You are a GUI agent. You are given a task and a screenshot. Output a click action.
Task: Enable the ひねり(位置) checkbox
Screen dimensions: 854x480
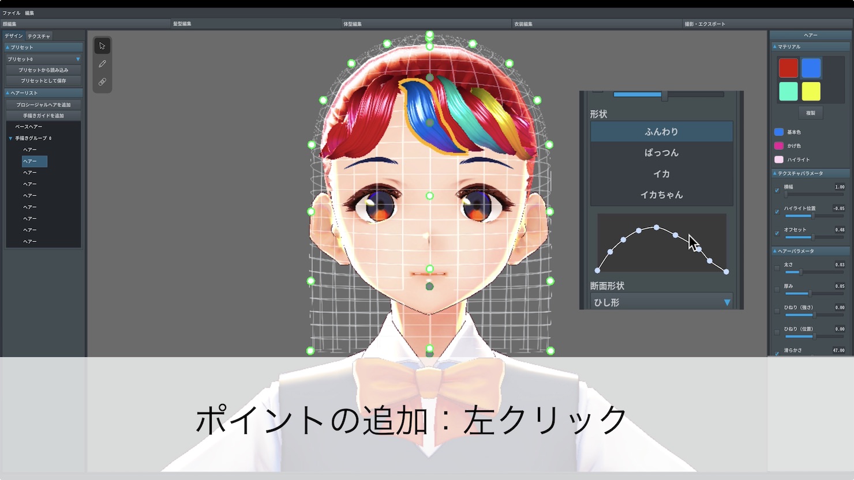[x=777, y=332]
